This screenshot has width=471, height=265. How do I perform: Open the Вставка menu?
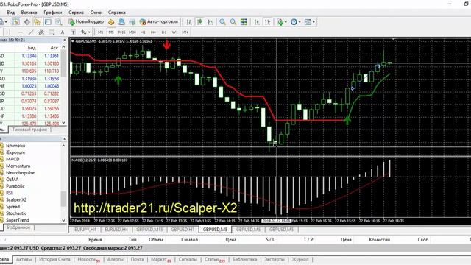tap(29, 13)
